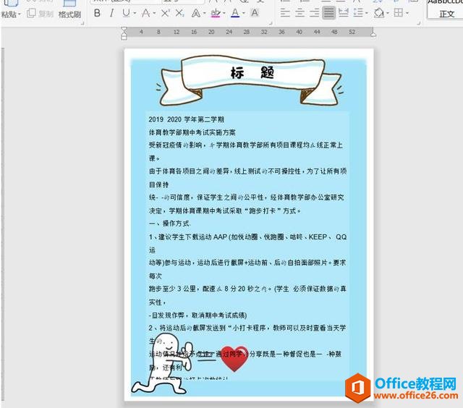The height and width of the screenshot is (408, 463).
Task: Apply distributed alignment
Action: click(x=344, y=13)
